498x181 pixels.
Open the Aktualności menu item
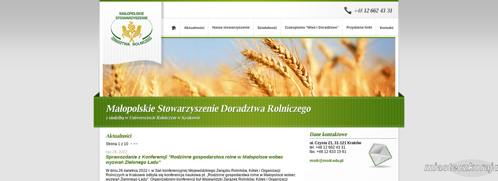194,27
